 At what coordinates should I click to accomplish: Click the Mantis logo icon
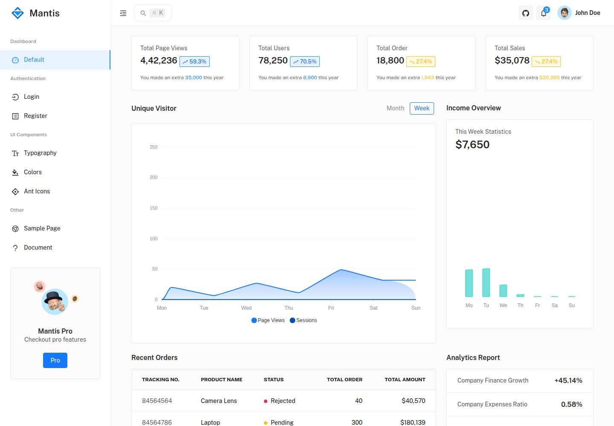[x=17, y=13]
